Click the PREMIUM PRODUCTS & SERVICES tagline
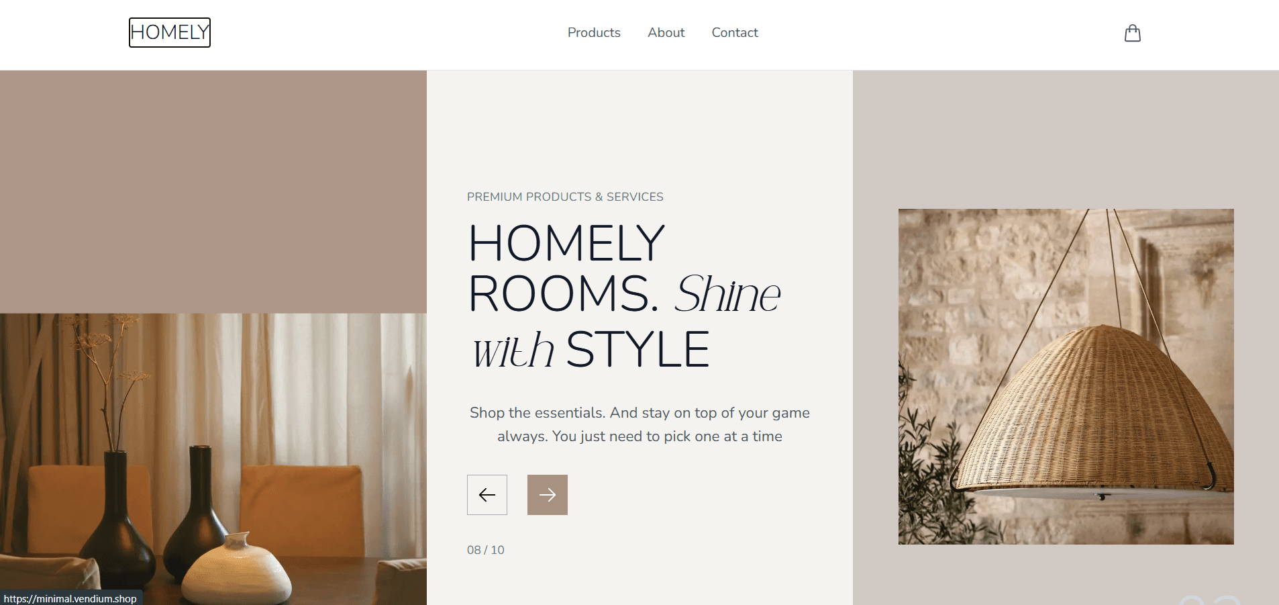 [565, 197]
